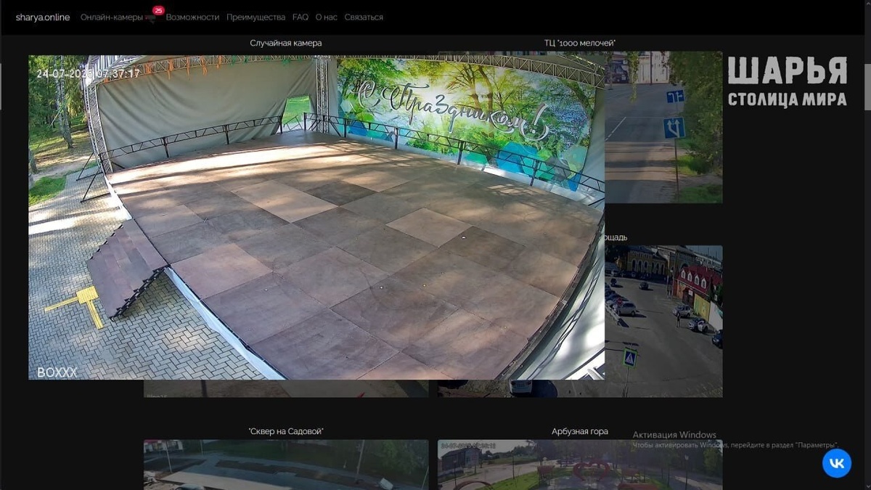Click the ШАРЬЯ СТОЛИЦА МИРА logo
Screen dimensions: 871x490
(788, 81)
